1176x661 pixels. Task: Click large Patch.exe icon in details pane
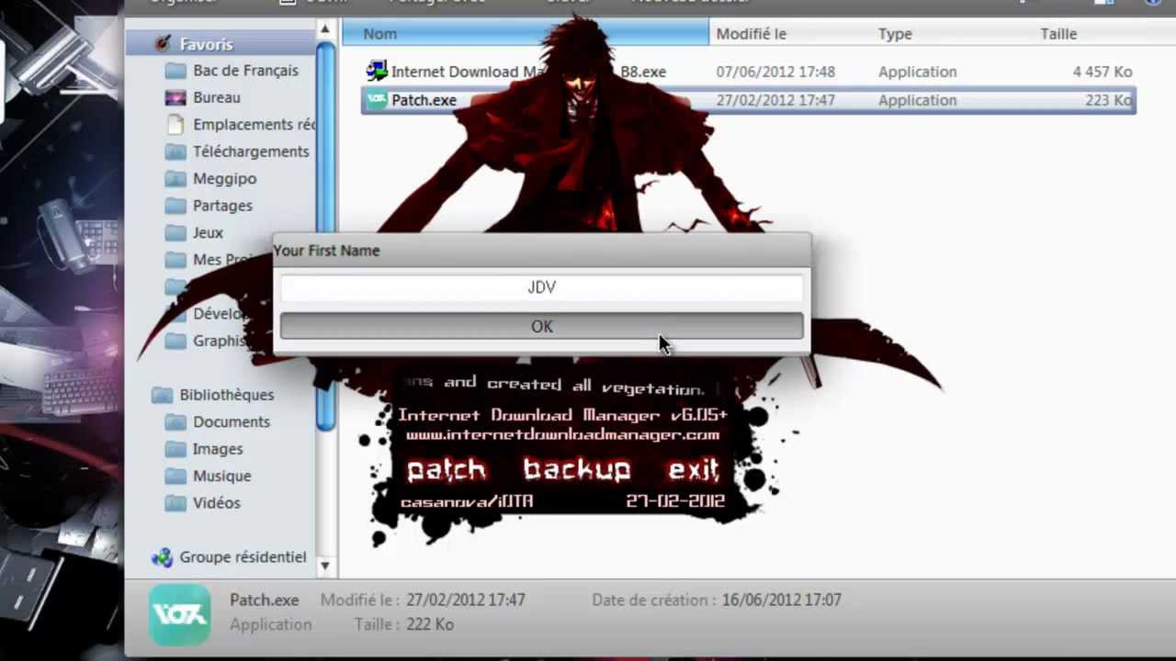[179, 614]
